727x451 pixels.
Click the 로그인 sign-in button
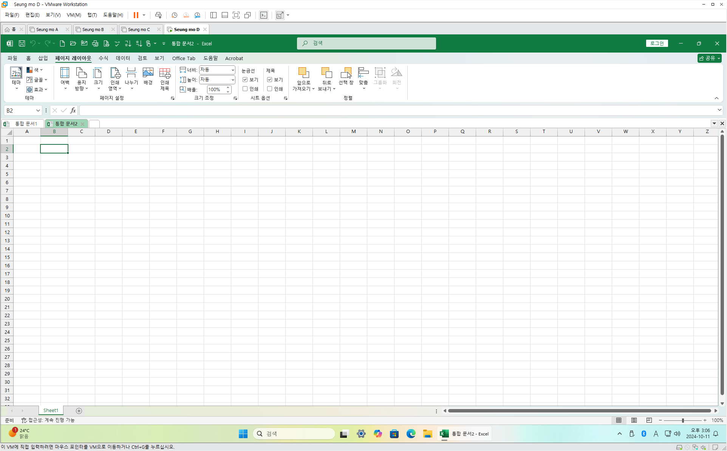coord(657,43)
